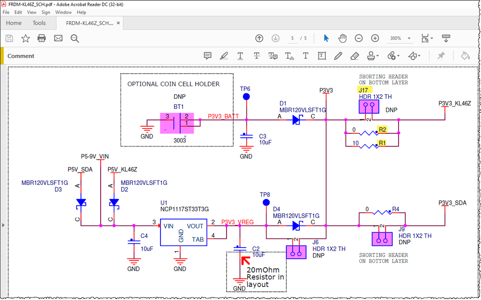Screen dimensions: 481x300
Task: Switch to the Home tab
Action: coord(14,23)
